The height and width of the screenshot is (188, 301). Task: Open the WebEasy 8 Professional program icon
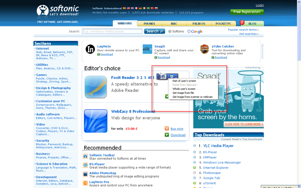point(96,121)
